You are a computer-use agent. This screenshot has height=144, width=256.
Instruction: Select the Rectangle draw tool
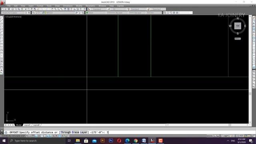pos(2,29)
